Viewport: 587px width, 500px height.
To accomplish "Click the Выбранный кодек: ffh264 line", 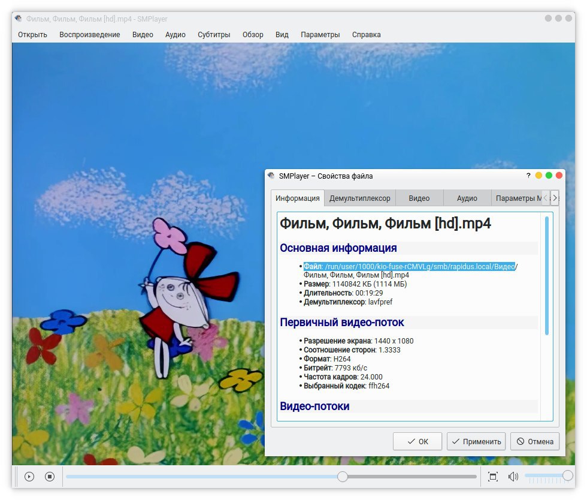I will 346,385.
